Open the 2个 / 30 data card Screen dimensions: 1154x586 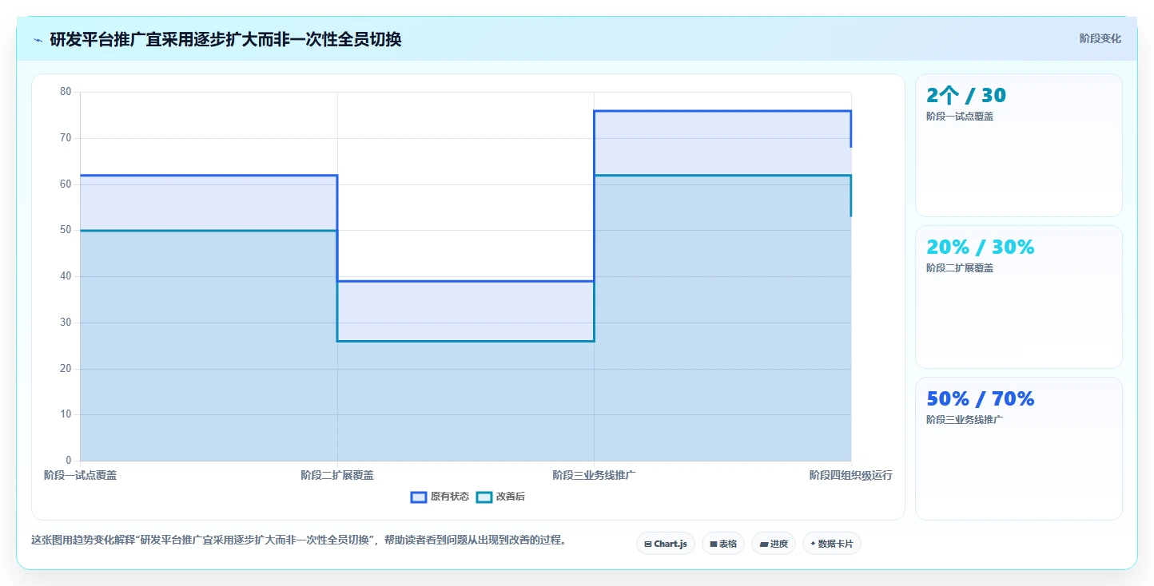[x=1019, y=145]
